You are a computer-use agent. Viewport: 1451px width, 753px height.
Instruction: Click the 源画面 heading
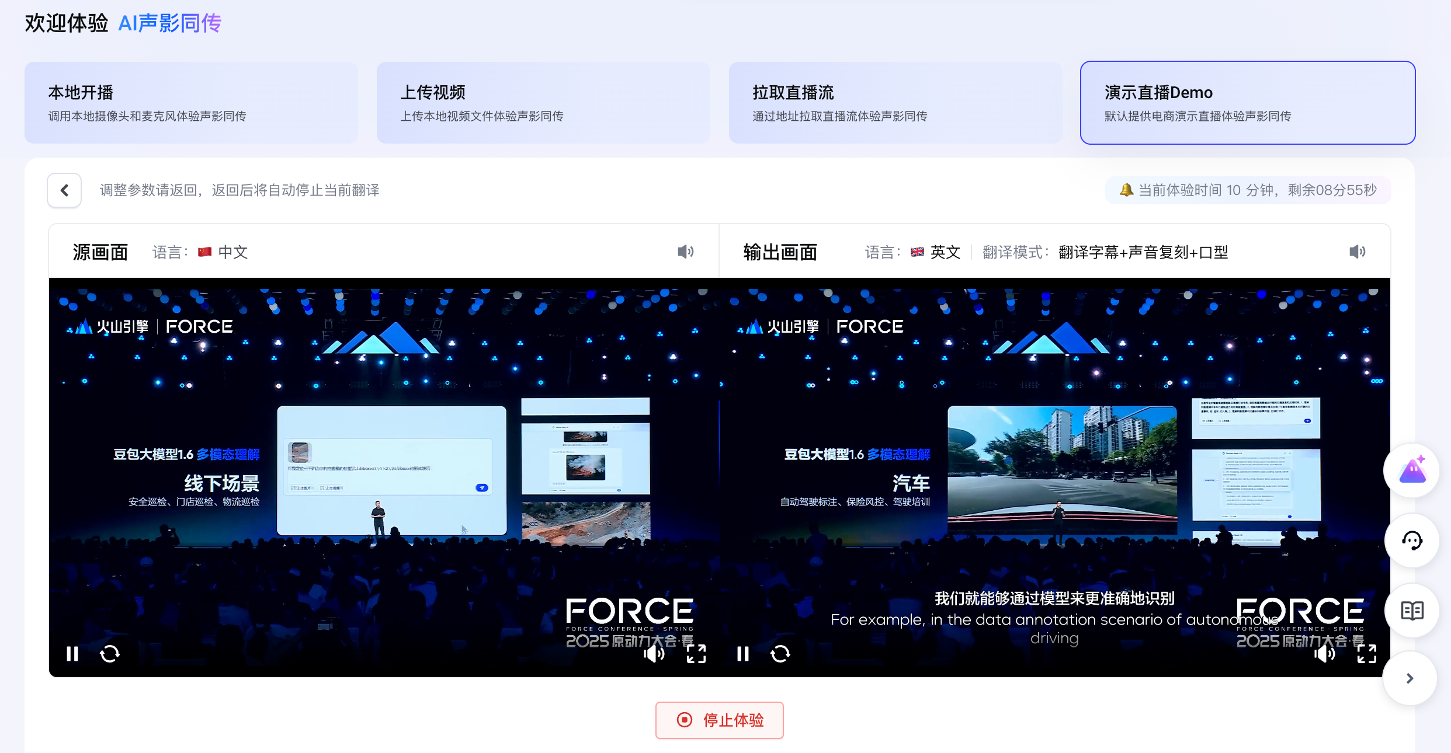[x=100, y=252]
